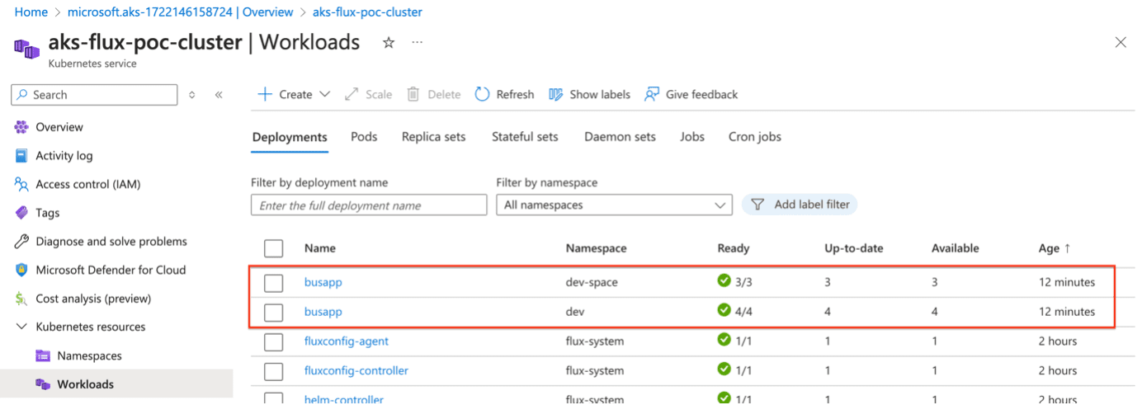Open the fluxconfig-controller deployment link
Screen dimensions: 1142x405
pos(356,370)
